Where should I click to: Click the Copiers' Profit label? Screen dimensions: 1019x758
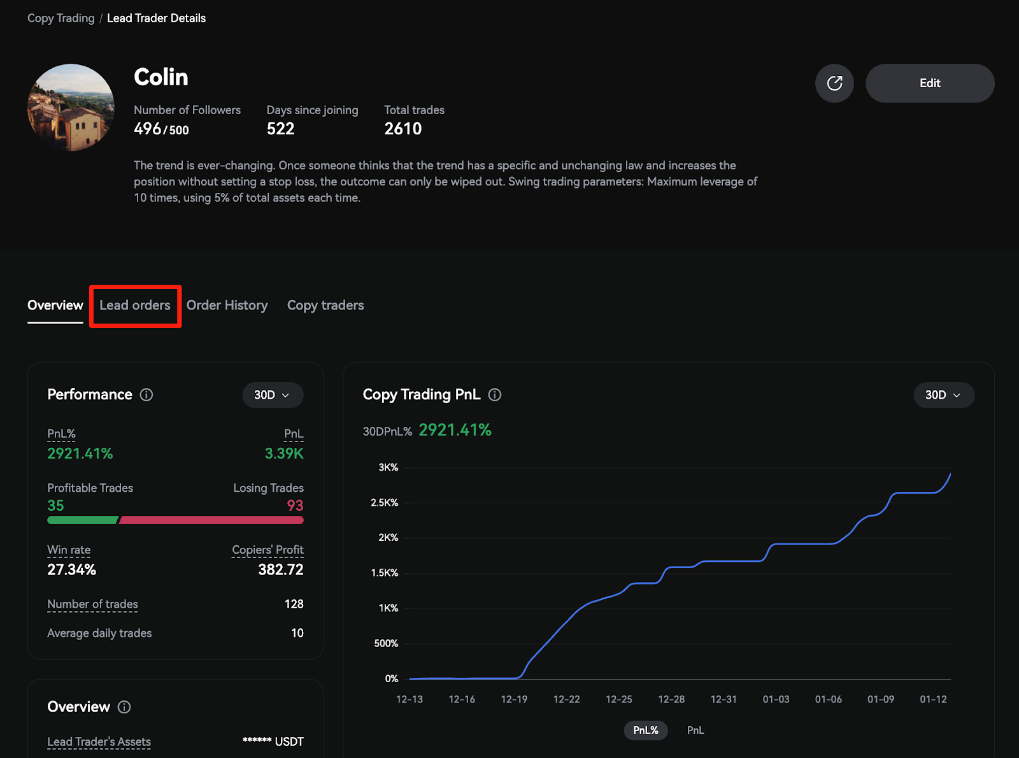pos(267,550)
